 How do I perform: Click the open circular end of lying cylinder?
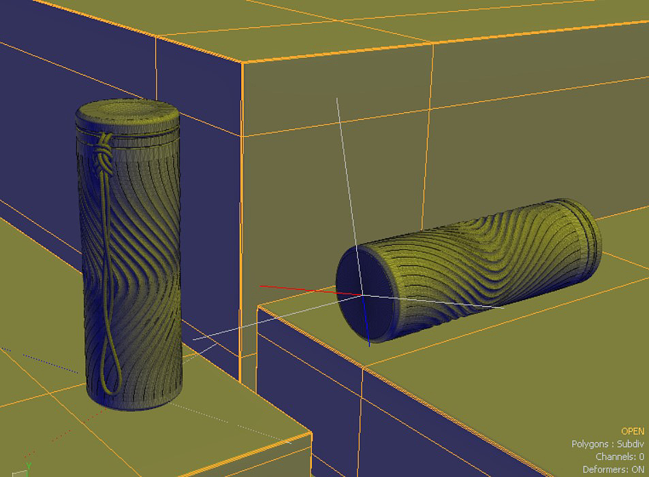(365, 294)
